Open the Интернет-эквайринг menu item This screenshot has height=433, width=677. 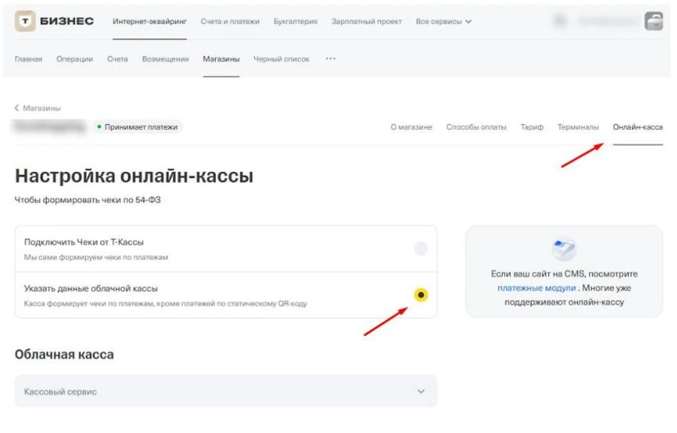pos(150,22)
